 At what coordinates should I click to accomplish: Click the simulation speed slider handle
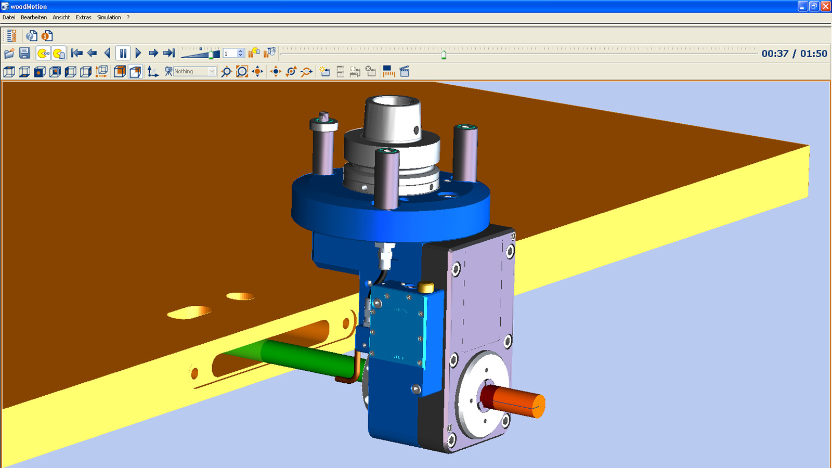(211, 54)
